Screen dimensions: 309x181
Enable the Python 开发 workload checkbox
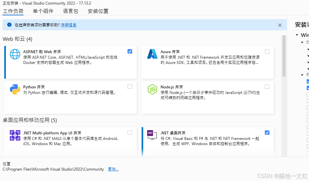click(x=130, y=86)
